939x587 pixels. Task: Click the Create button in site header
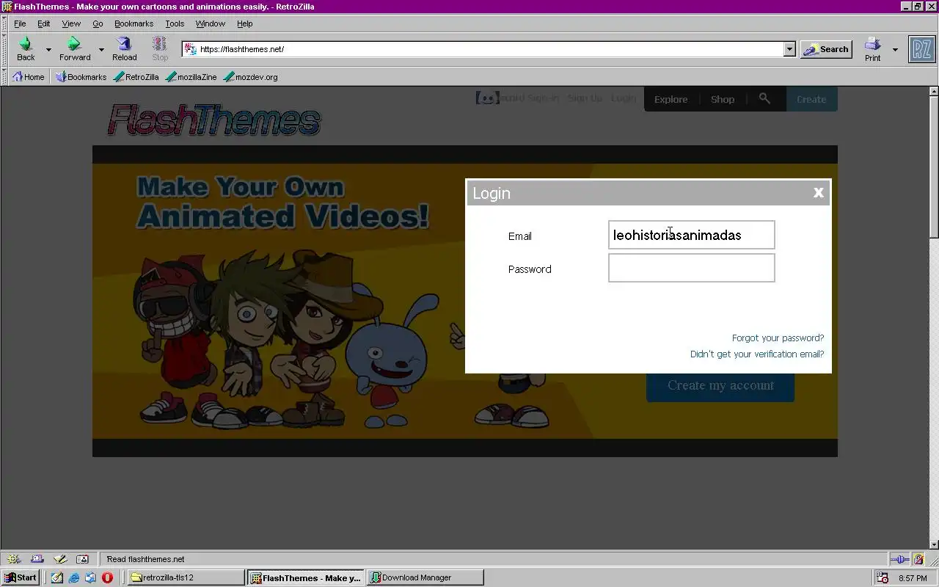point(811,99)
